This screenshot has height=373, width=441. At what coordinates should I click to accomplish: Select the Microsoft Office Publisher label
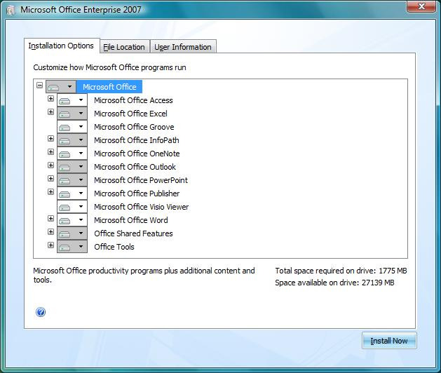pos(137,194)
